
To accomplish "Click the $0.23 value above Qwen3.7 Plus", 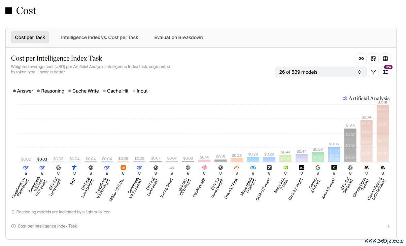I will (237, 155).
